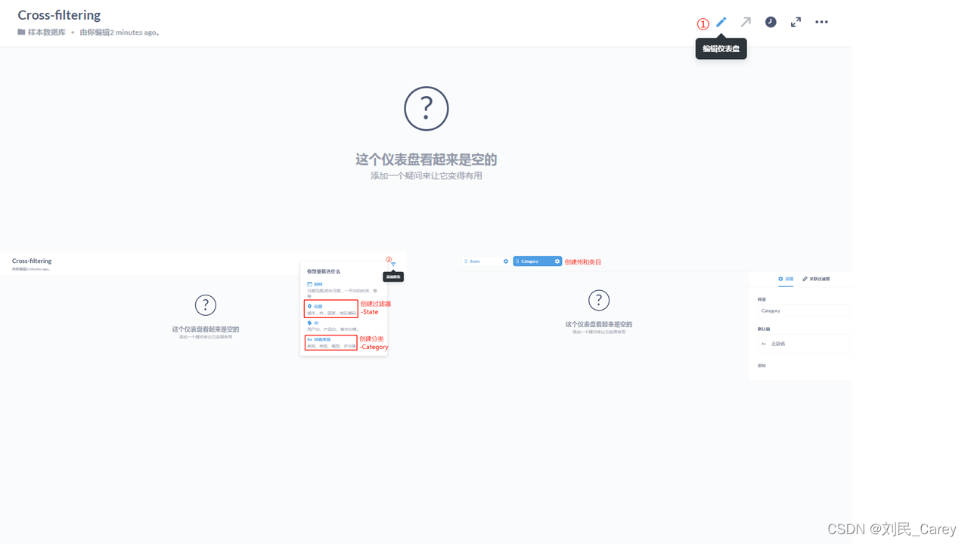Screen dimensions: 968x544
Task: Enter fullscreen using the expand arrows icon
Action: 796,22
